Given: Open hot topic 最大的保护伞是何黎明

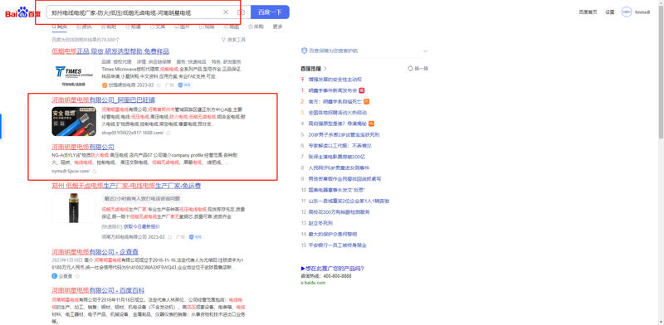Looking at the screenshot, I should click(x=333, y=234).
